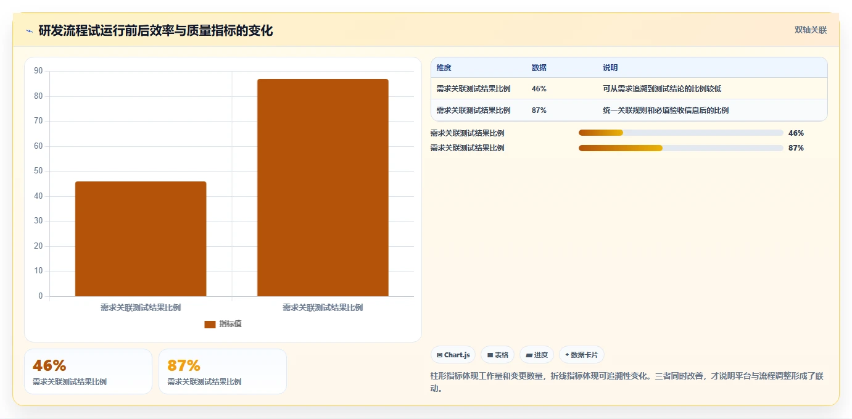This screenshot has width=852, height=419.
Task: Click the 指标值 legend label
Action: pos(230,324)
